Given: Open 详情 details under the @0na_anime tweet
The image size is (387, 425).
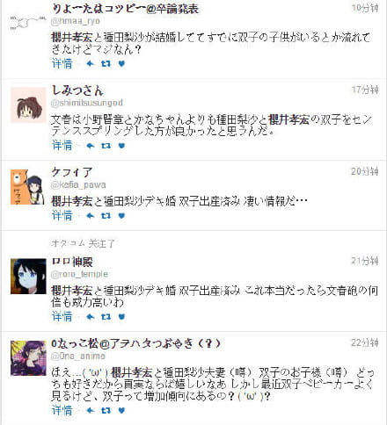Looking at the screenshot, I should pyautogui.click(x=62, y=410).
